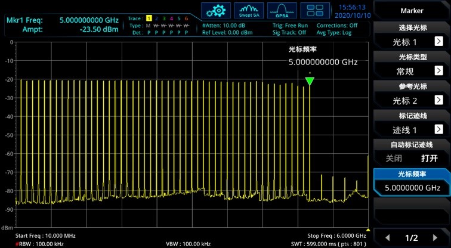This screenshot has width=451, height=248.
Task: Click the Swept SA mode icon
Action: click(249, 10)
